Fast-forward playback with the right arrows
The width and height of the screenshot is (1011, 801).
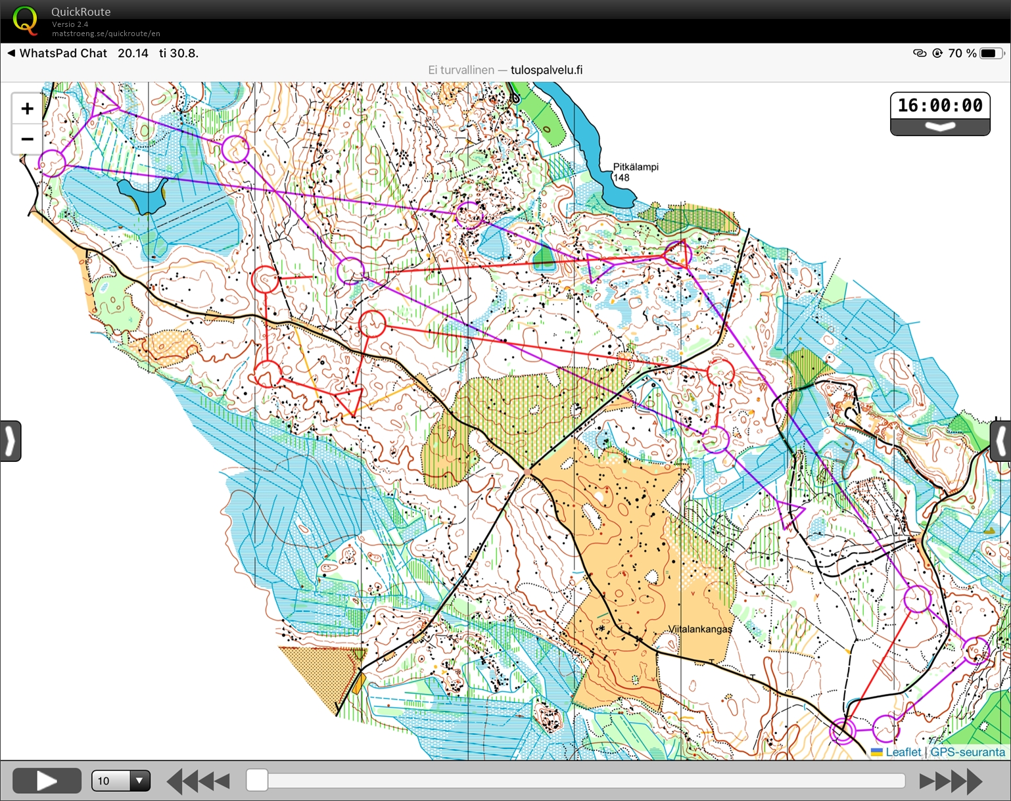pyautogui.click(x=951, y=781)
